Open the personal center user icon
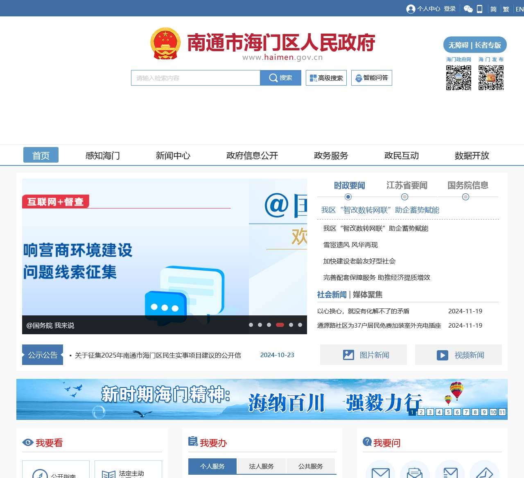The height and width of the screenshot is (478, 524). pyautogui.click(x=411, y=9)
